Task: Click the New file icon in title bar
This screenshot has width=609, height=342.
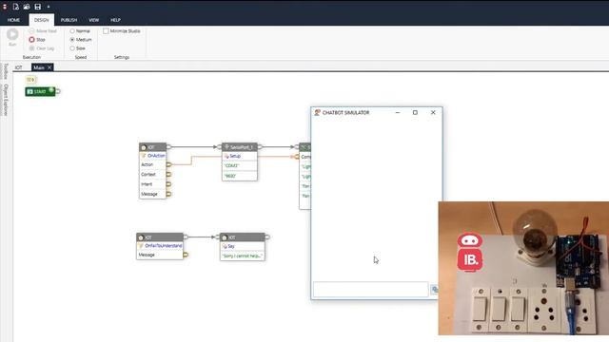Action: click(15, 7)
